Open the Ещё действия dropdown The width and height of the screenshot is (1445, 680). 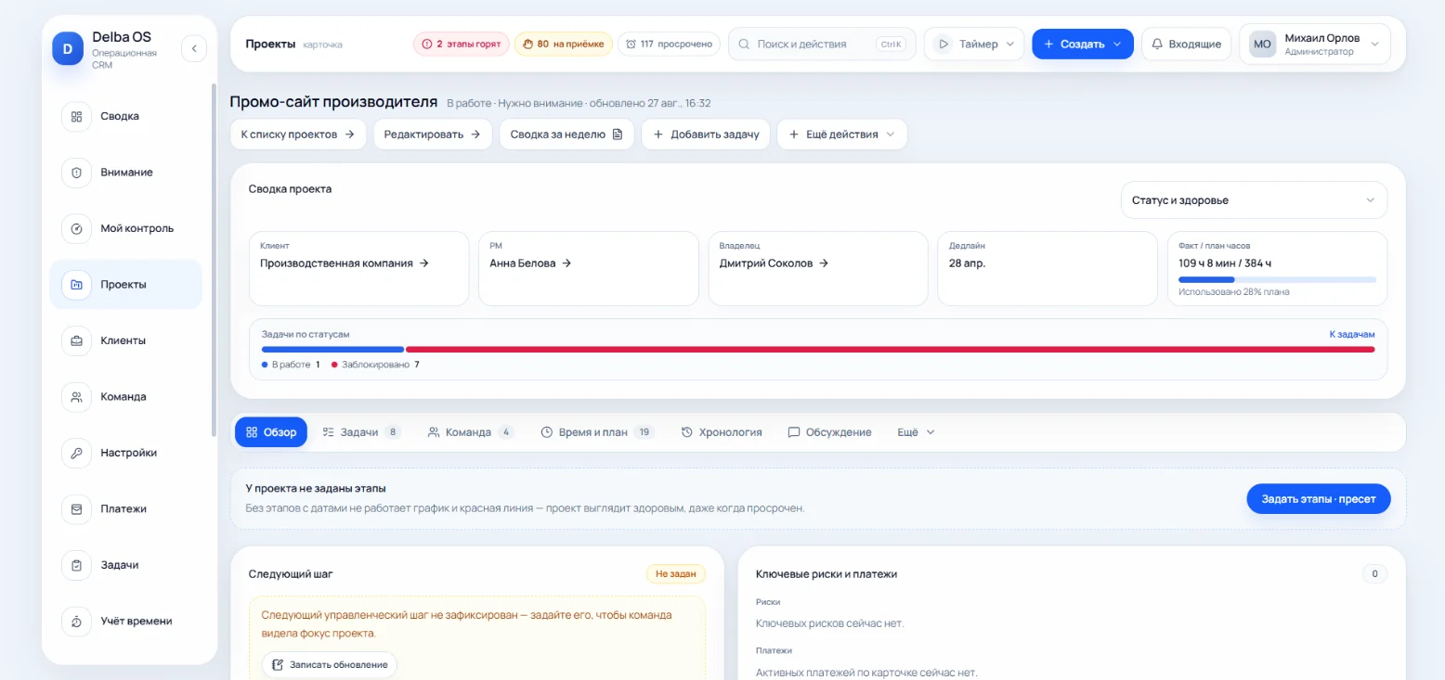point(841,134)
